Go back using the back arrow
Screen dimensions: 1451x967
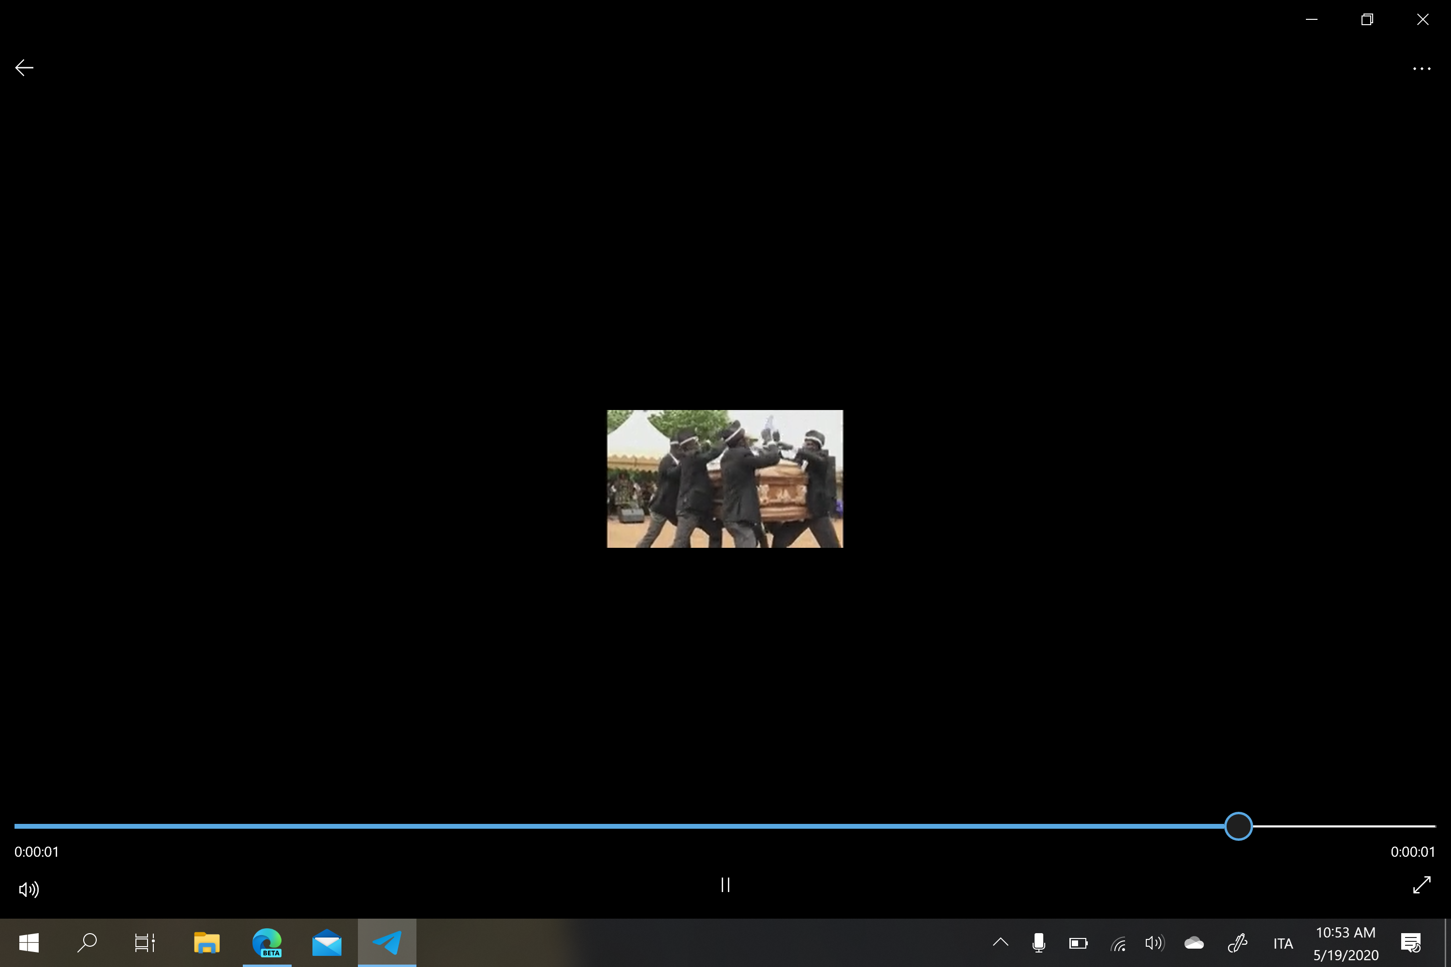pos(24,67)
